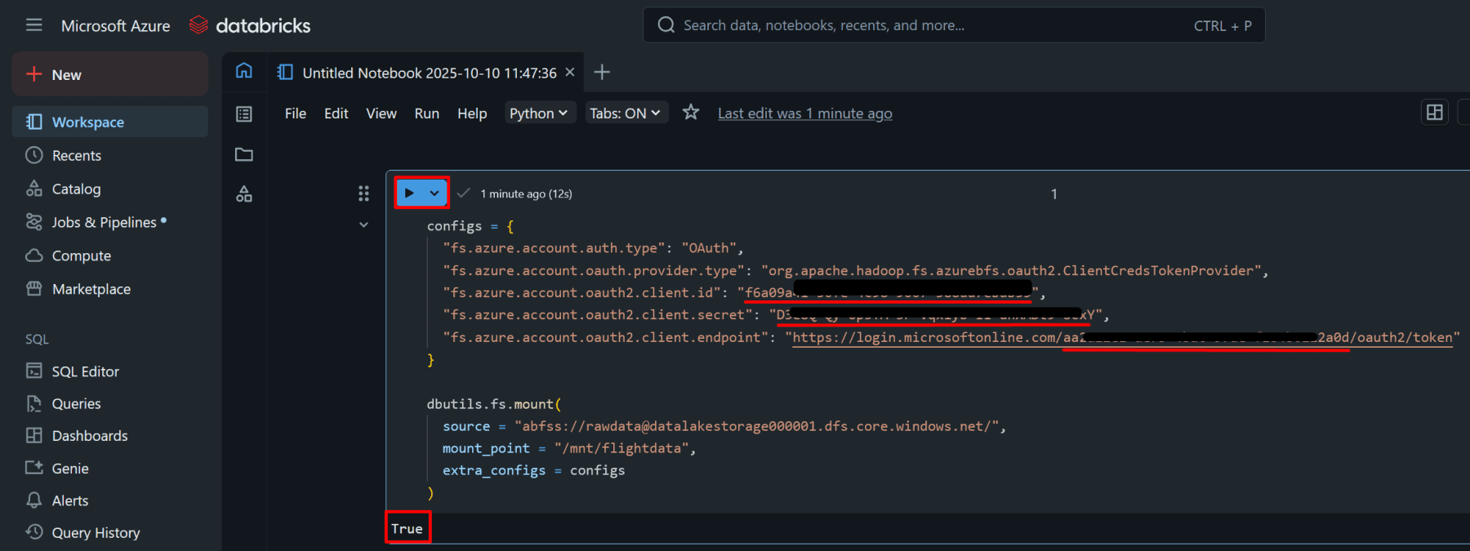The height and width of the screenshot is (551, 1470).
Task: Click the cell drag handle dots
Action: tap(363, 193)
